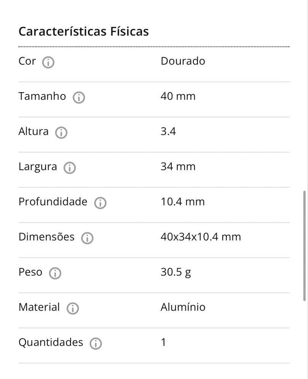
Task: Click the 34 mm width value
Action: click(178, 167)
